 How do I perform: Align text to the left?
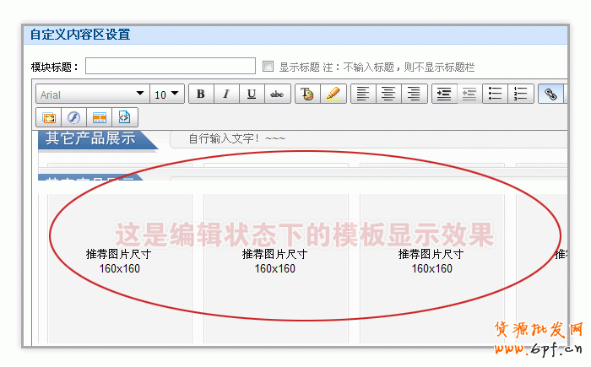[x=361, y=94]
